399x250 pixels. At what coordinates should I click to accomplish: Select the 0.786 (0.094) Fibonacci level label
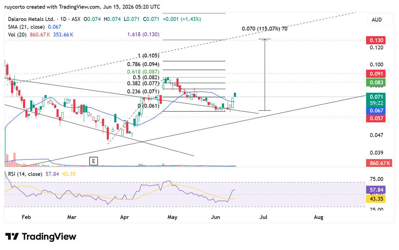point(144,64)
